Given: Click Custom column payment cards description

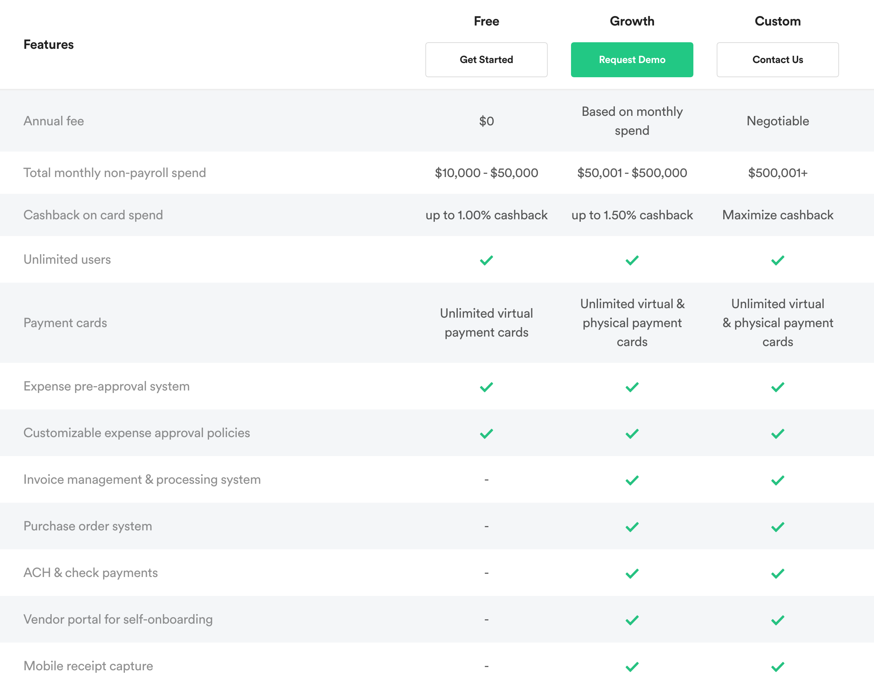Looking at the screenshot, I should (777, 323).
